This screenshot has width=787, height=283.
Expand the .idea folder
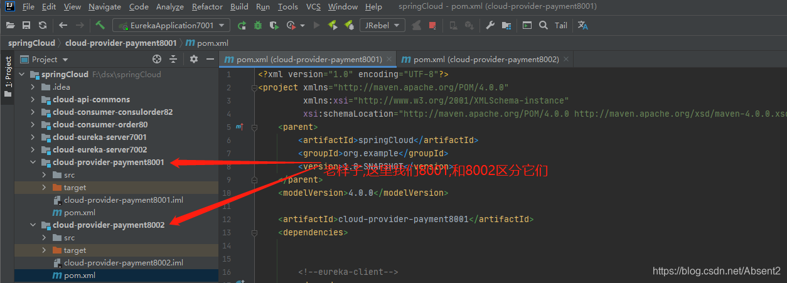(x=33, y=87)
